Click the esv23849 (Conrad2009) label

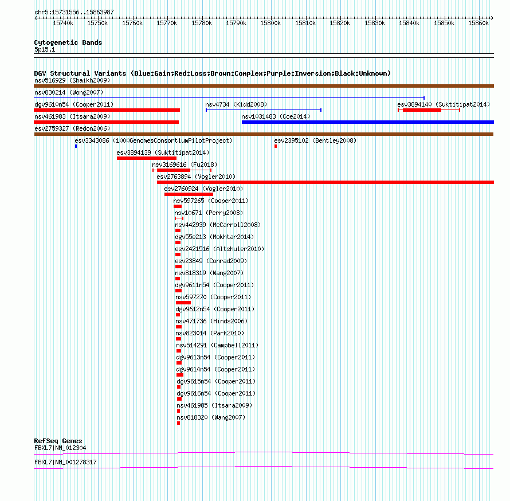click(211, 261)
